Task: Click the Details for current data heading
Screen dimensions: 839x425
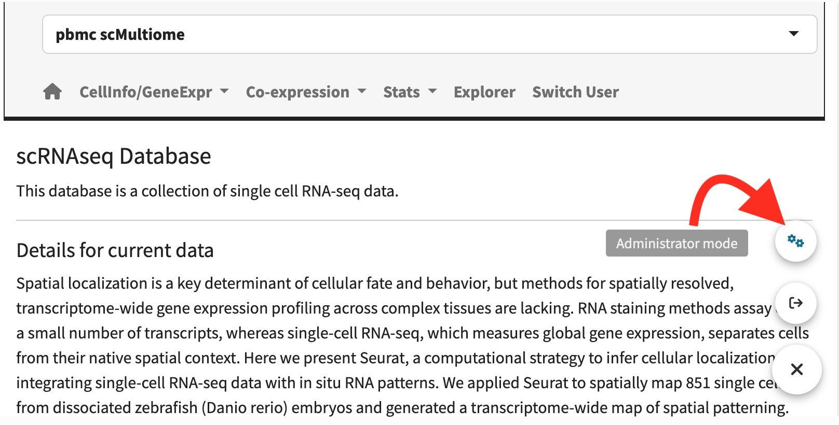Action: (115, 250)
